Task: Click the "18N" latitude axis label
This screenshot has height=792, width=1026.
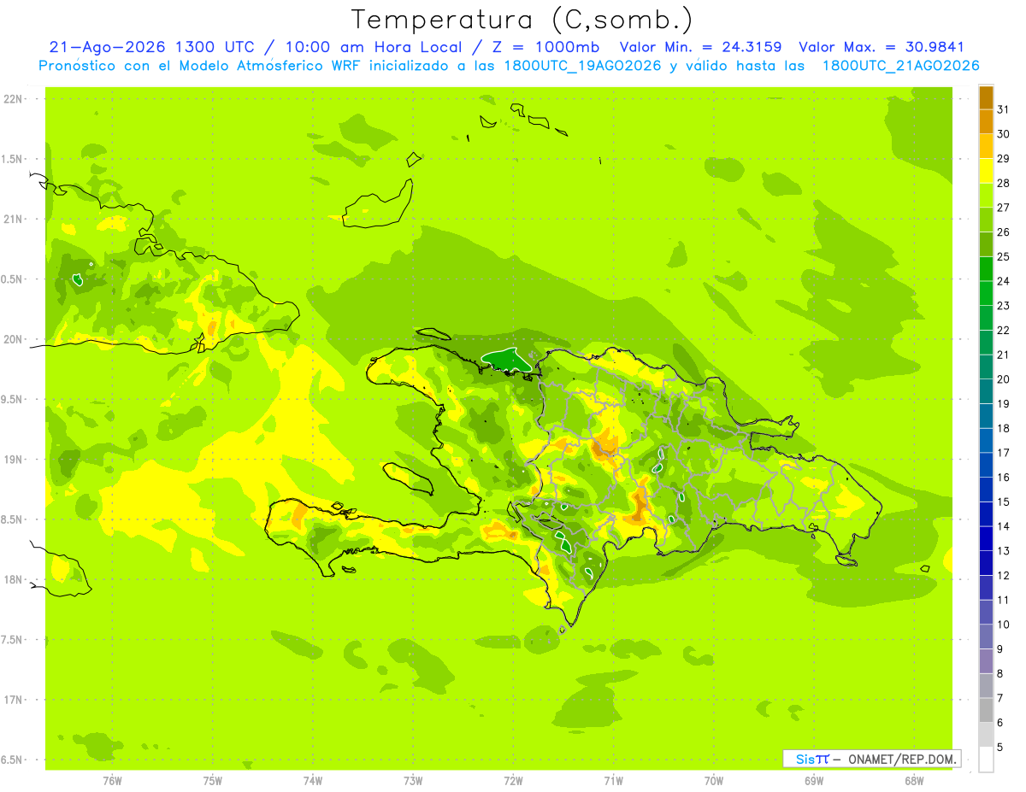Action: 14,579
